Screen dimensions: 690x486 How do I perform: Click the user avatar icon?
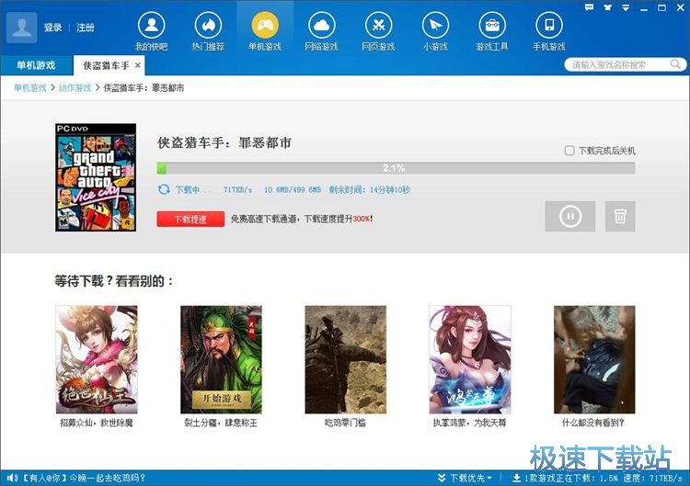(21, 28)
